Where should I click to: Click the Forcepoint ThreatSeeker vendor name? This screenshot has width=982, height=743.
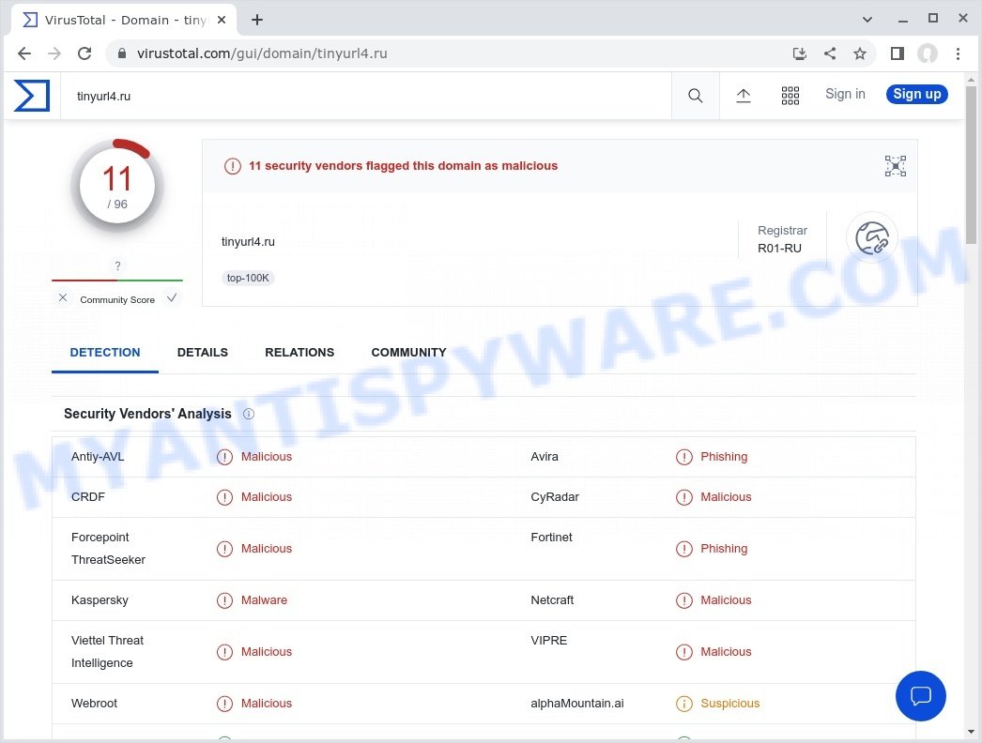click(x=108, y=548)
